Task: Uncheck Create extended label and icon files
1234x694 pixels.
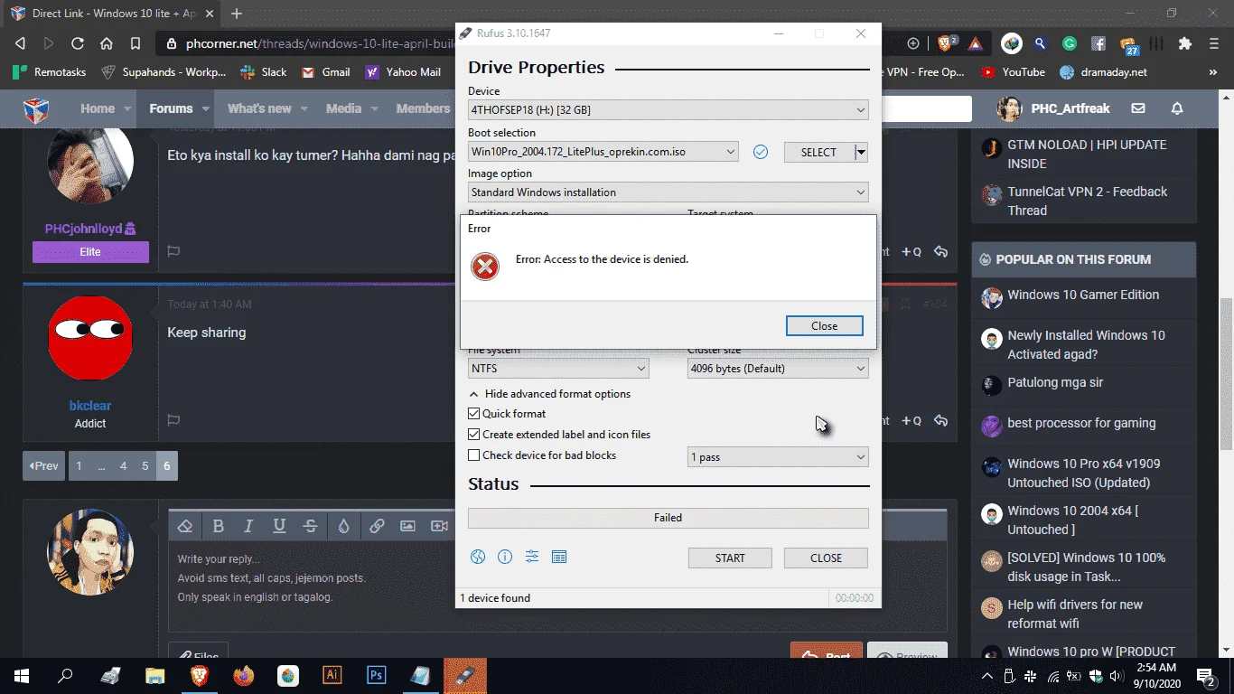Action: click(x=473, y=435)
